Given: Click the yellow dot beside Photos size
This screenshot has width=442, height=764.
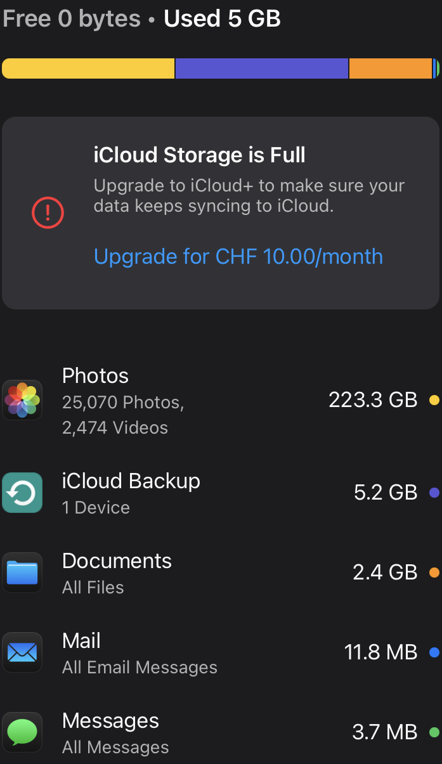Looking at the screenshot, I should click(434, 400).
